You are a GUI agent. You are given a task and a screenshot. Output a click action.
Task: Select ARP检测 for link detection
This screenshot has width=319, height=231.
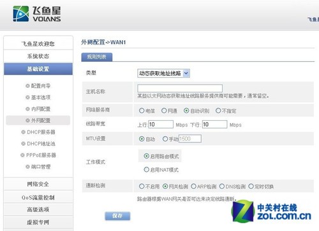pyautogui.click(x=193, y=186)
